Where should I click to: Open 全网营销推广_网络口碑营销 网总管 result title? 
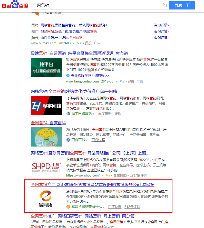tap(82, 216)
